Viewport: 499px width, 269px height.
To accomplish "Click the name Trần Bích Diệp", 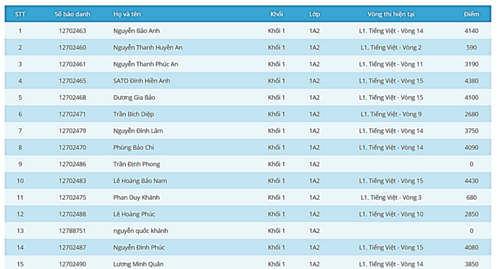I will click(x=134, y=114).
